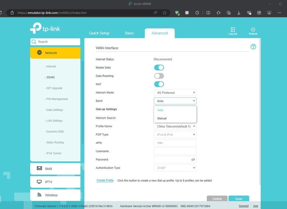This screenshot has width=287, height=209.
Task: Click the Log out icon
Action: (233, 30)
